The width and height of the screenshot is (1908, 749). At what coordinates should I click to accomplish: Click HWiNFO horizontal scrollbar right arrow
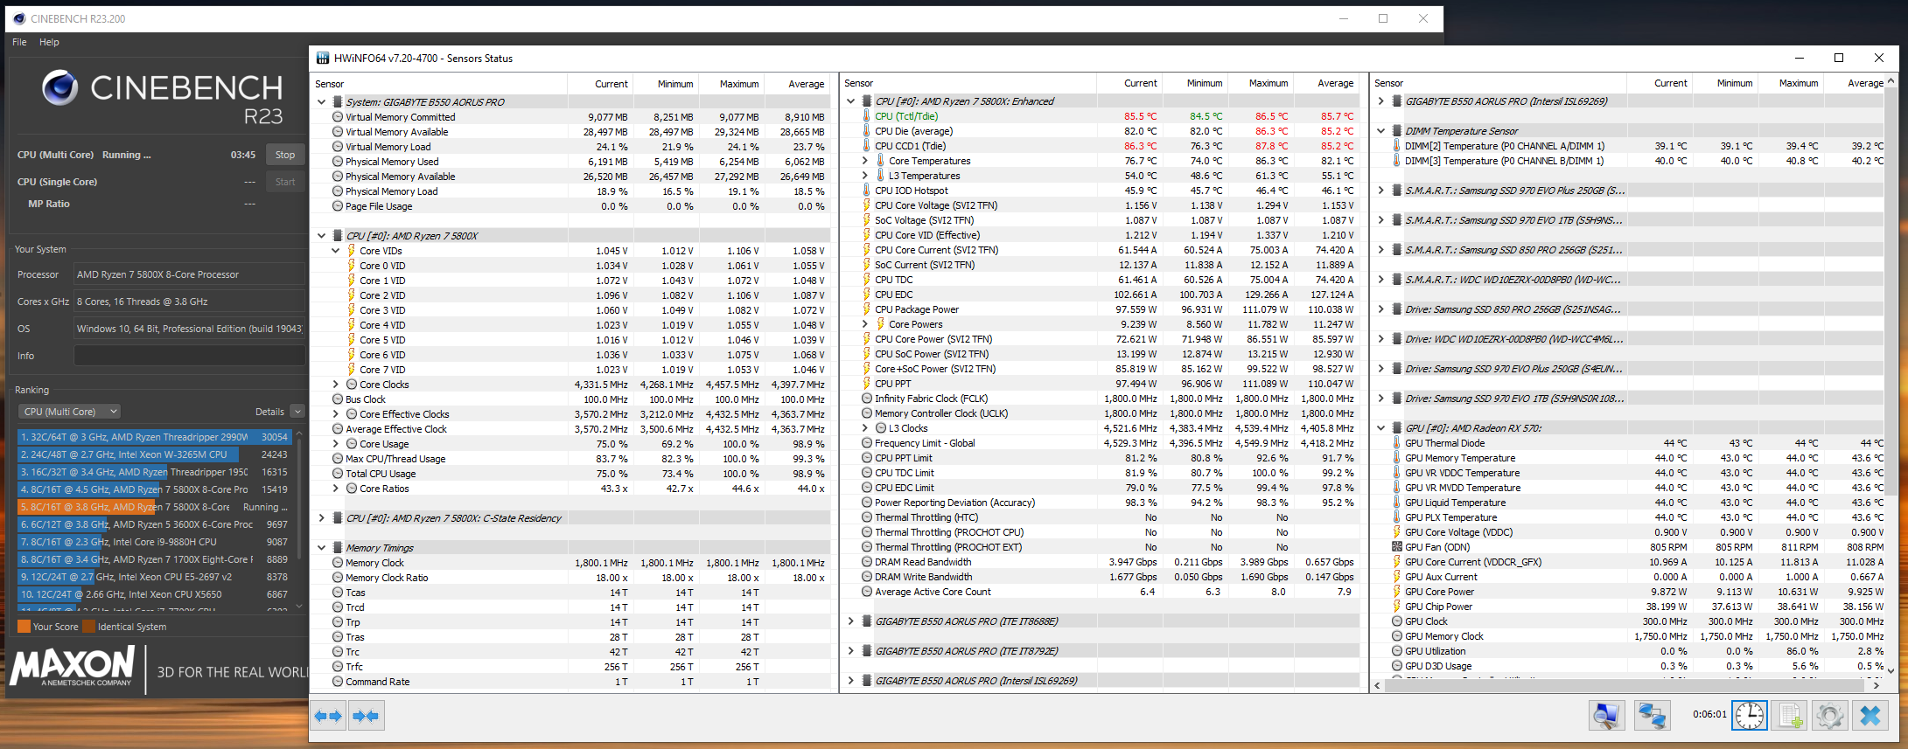(1876, 685)
